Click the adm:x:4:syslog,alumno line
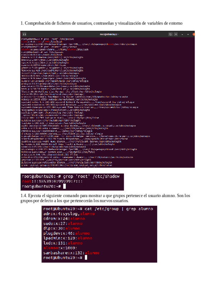 pos(69,214)
